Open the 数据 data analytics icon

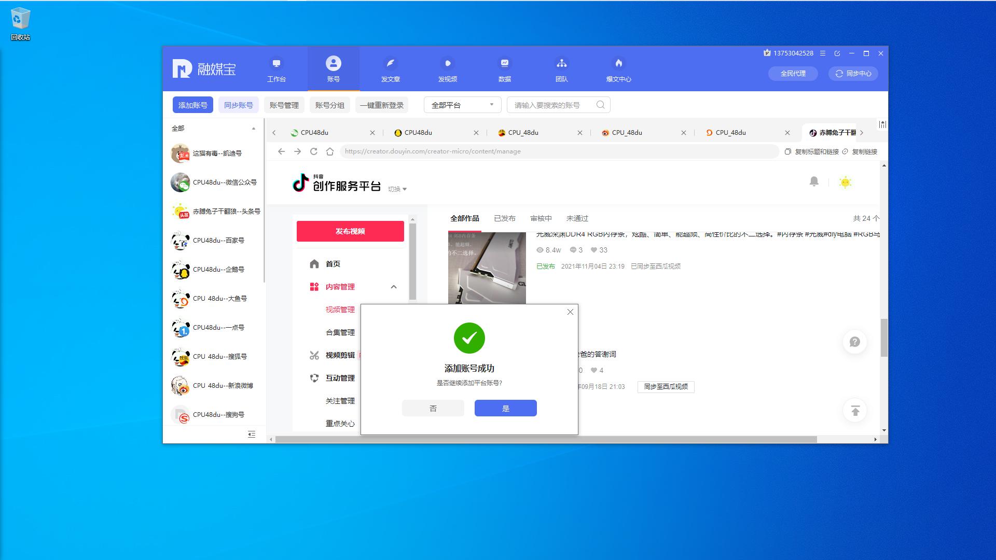(x=505, y=69)
